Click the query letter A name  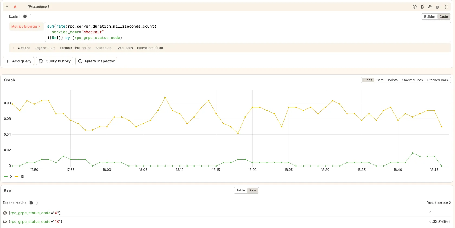pyautogui.click(x=15, y=7)
